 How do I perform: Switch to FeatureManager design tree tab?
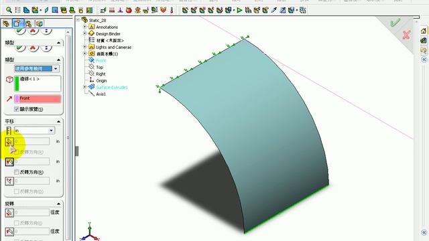(x=6, y=24)
